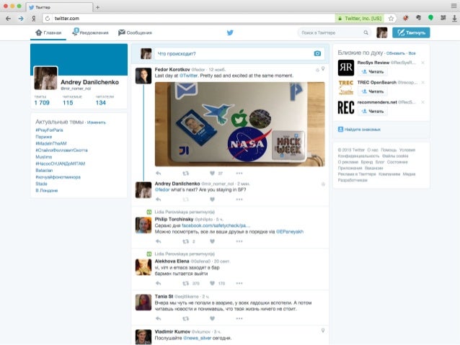This screenshot has height=345, width=460.
Task: Follow TREC OpenSearch with Читать button
Action: pyautogui.click(x=373, y=91)
